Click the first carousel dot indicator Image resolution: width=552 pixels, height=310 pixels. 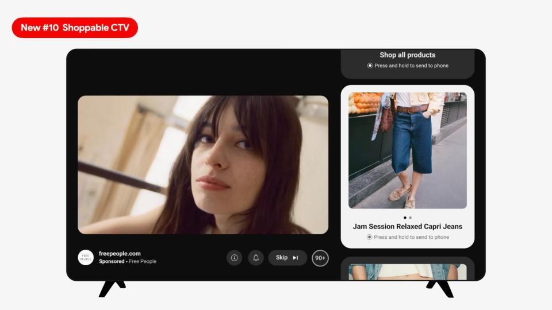(405, 218)
